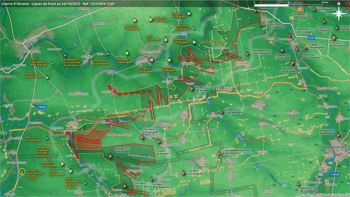Click the 1461e Régiment red diamond marker
Image resolution: width=350 pixels, height=197 pixels.
(247, 54)
